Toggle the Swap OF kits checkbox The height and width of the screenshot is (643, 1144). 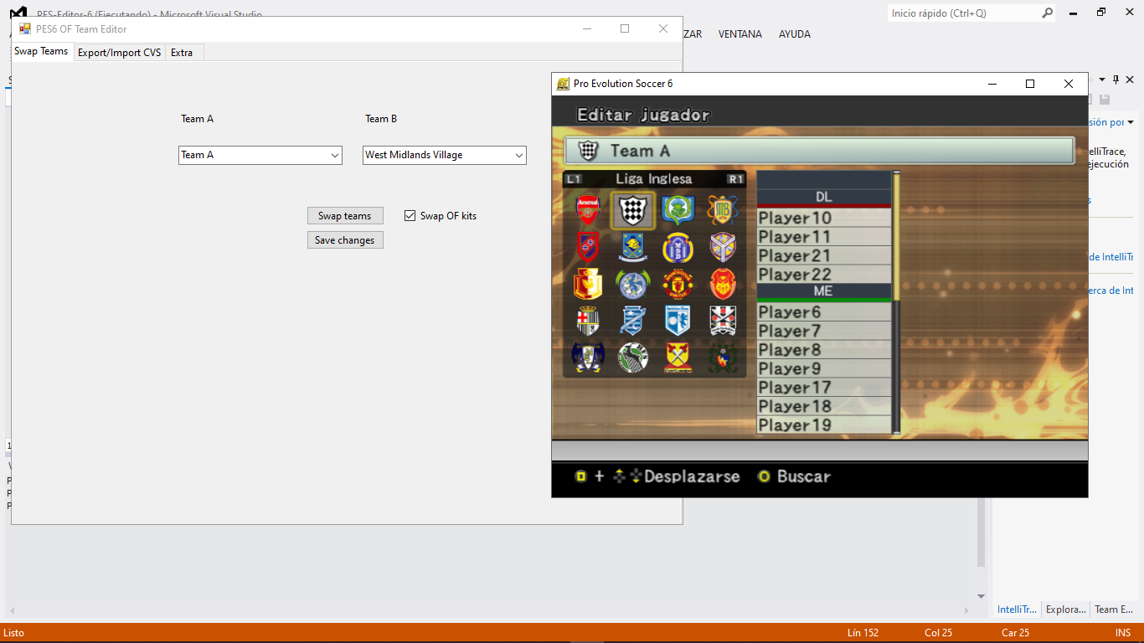point(410,215)
